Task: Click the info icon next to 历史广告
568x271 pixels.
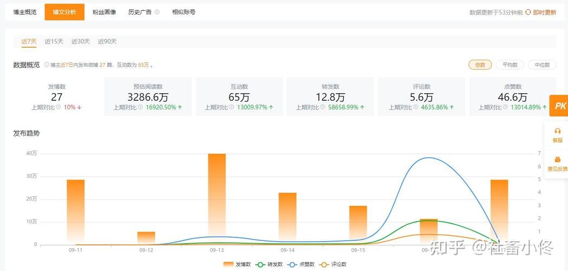Action: (157, 12)
